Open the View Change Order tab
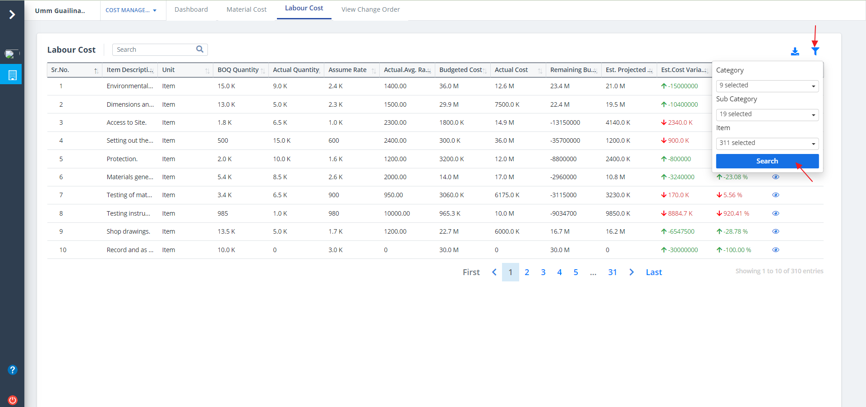 pyautogui.click(x=370, y=9)
